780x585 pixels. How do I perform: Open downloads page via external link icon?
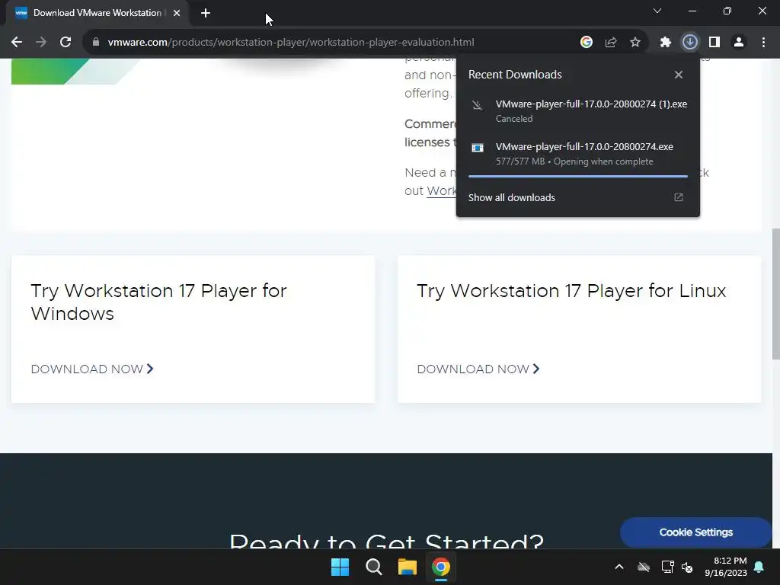tap(679, 197)
